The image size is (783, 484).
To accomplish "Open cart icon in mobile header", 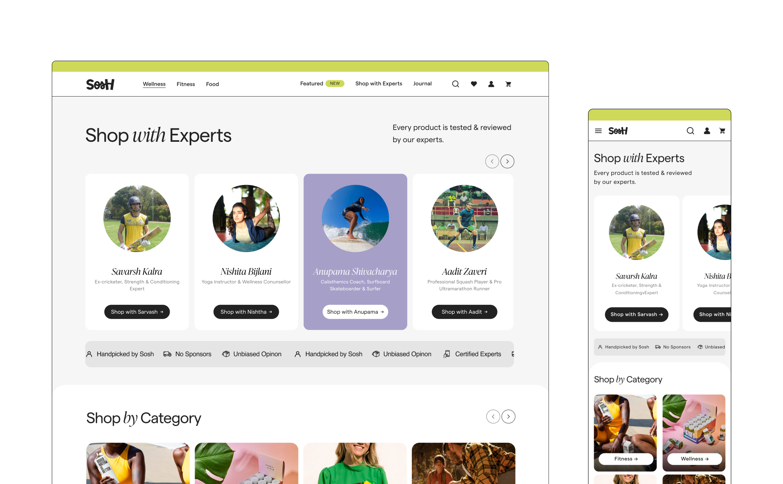I will (x=722, y=131).
